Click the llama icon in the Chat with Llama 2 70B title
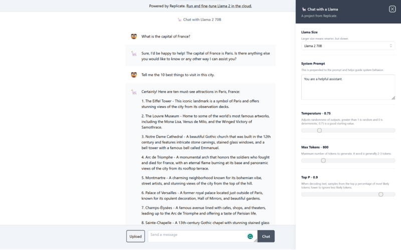The image size is (401, 250). (x=179, y=19)
